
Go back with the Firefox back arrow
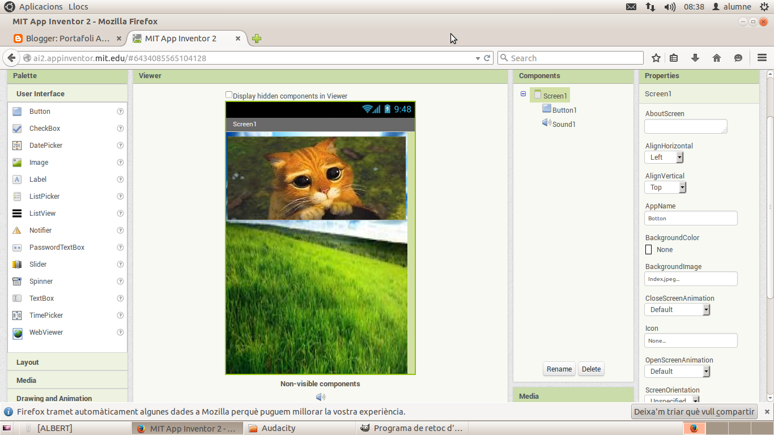pyautogui.click(x=11, y=58)
